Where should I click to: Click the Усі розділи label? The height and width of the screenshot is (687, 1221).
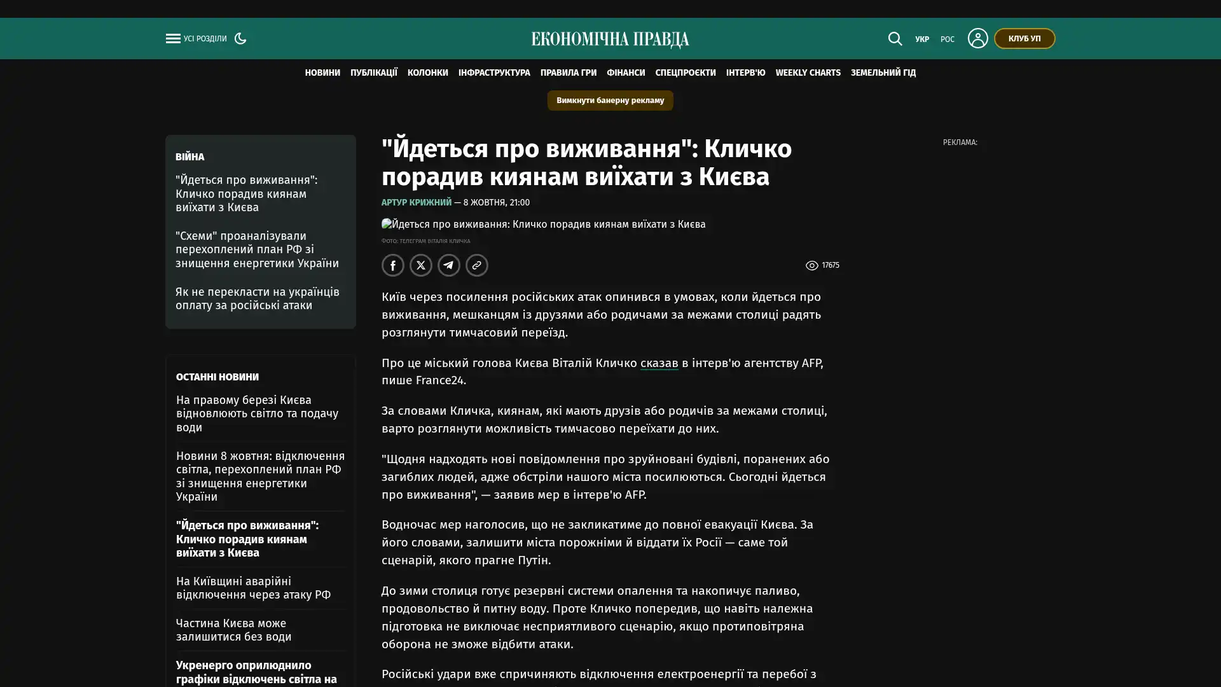pos(205,39)
